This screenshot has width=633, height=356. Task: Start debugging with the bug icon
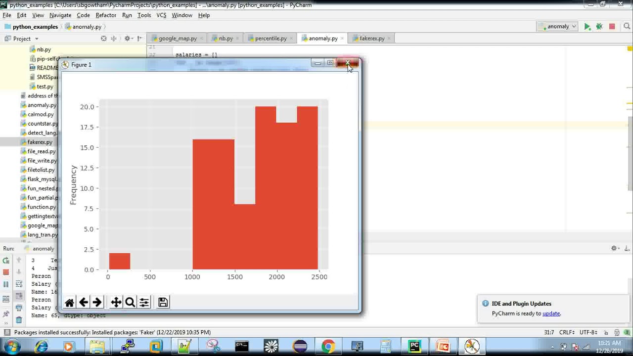coord(599,27)
